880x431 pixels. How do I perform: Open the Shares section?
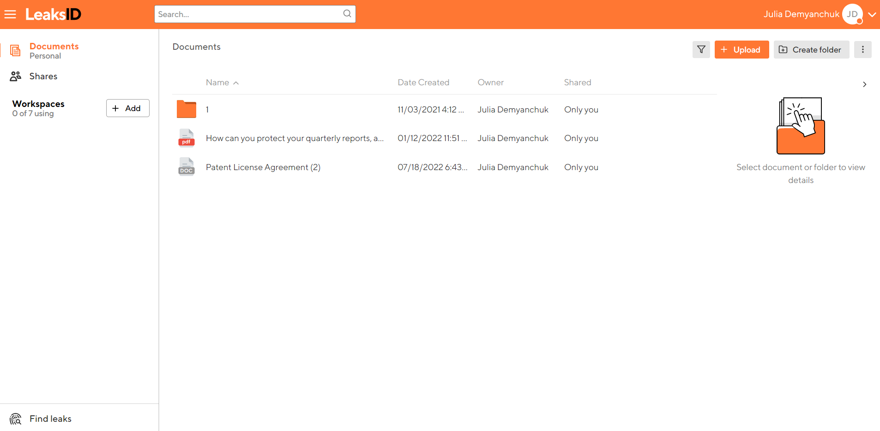pos(43,76)
